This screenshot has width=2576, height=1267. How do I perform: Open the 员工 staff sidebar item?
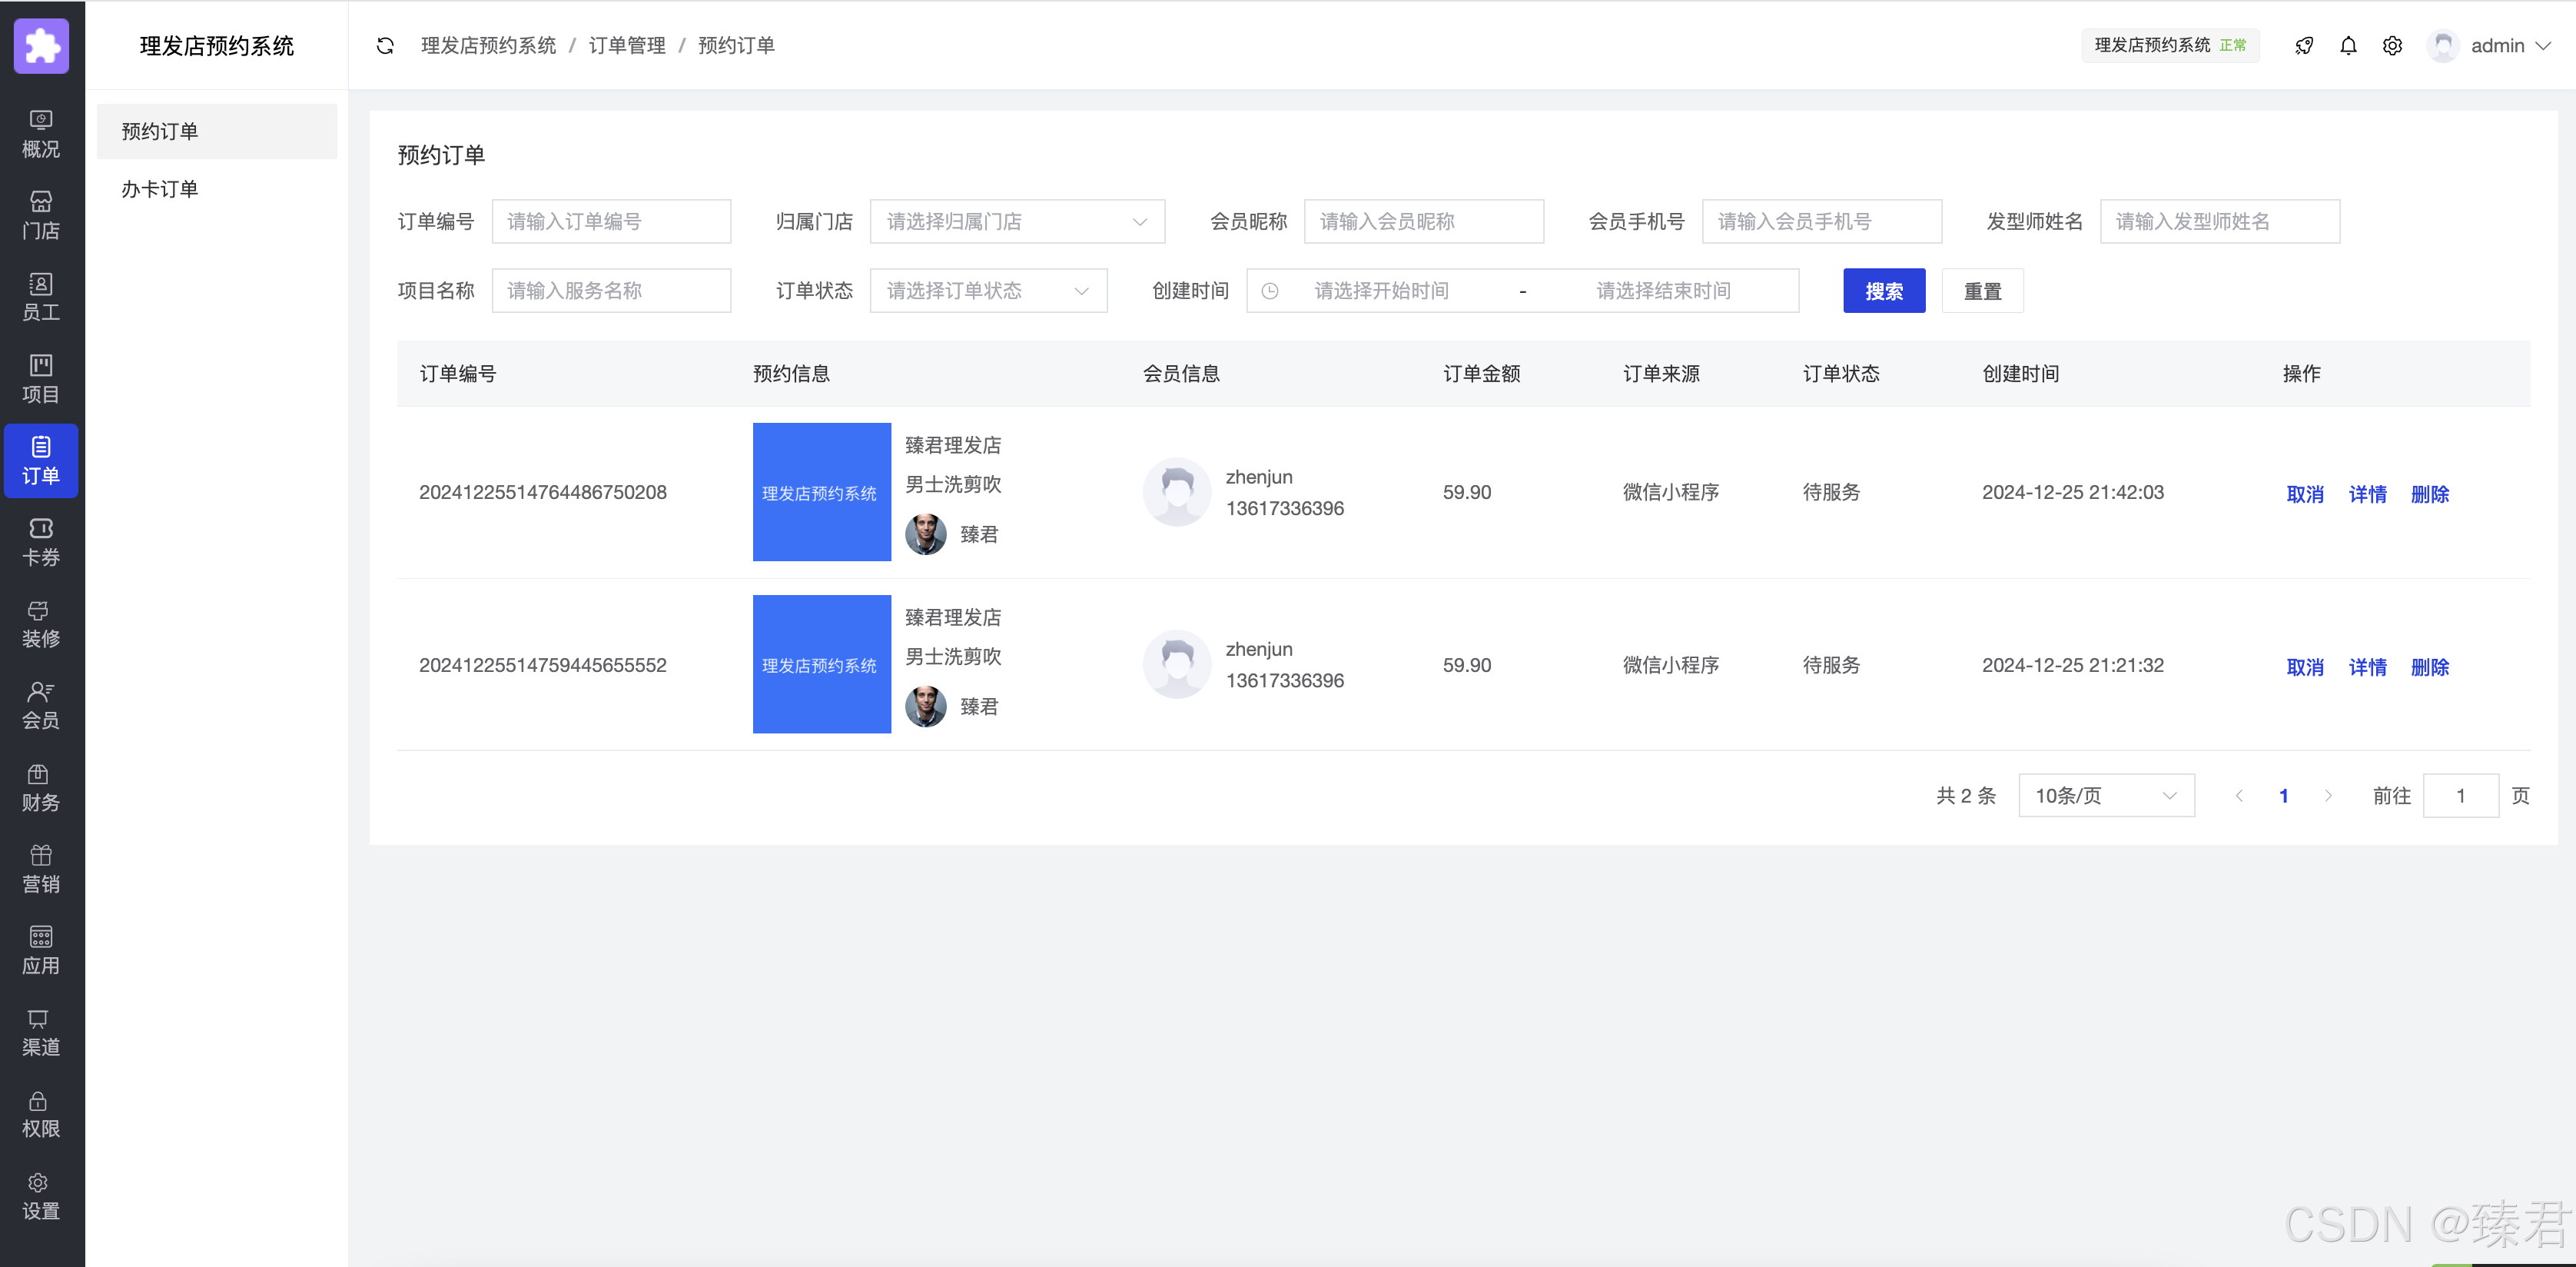pos(41,298)
